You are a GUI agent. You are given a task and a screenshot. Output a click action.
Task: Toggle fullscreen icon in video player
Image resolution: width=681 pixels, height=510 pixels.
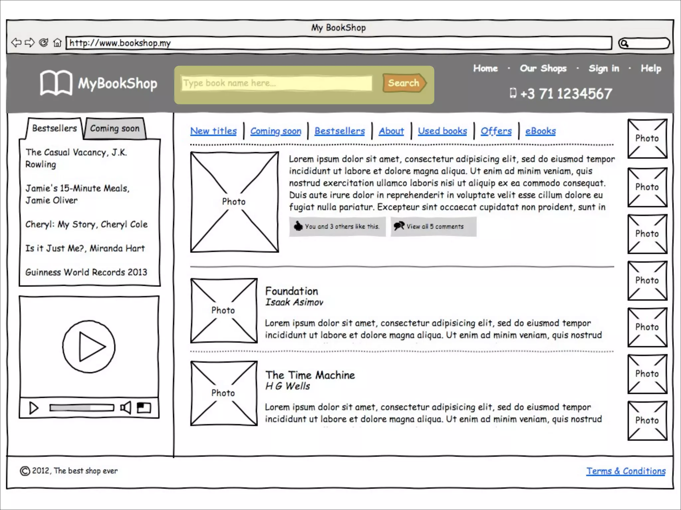pyautogui.click(x=144, y=407)
